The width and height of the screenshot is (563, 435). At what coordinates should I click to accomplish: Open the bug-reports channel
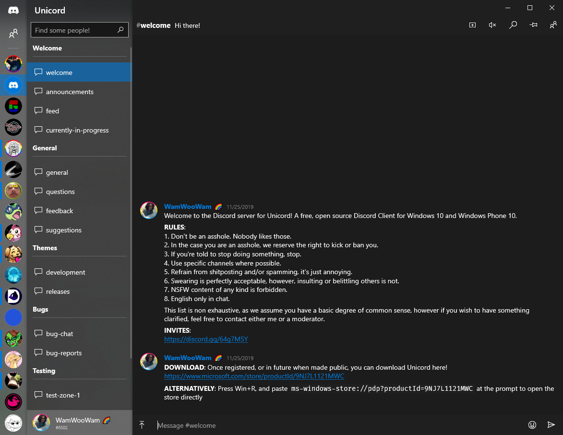click(x=80, y=353)
